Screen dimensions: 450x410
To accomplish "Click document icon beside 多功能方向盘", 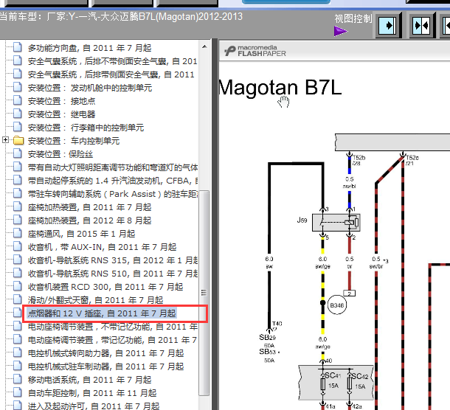I will 18,47.
